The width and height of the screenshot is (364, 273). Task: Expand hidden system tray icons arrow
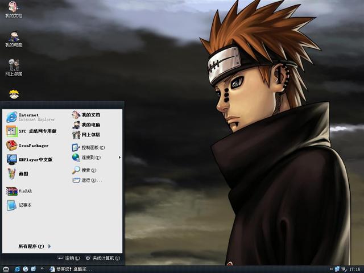tap(331, 269)
